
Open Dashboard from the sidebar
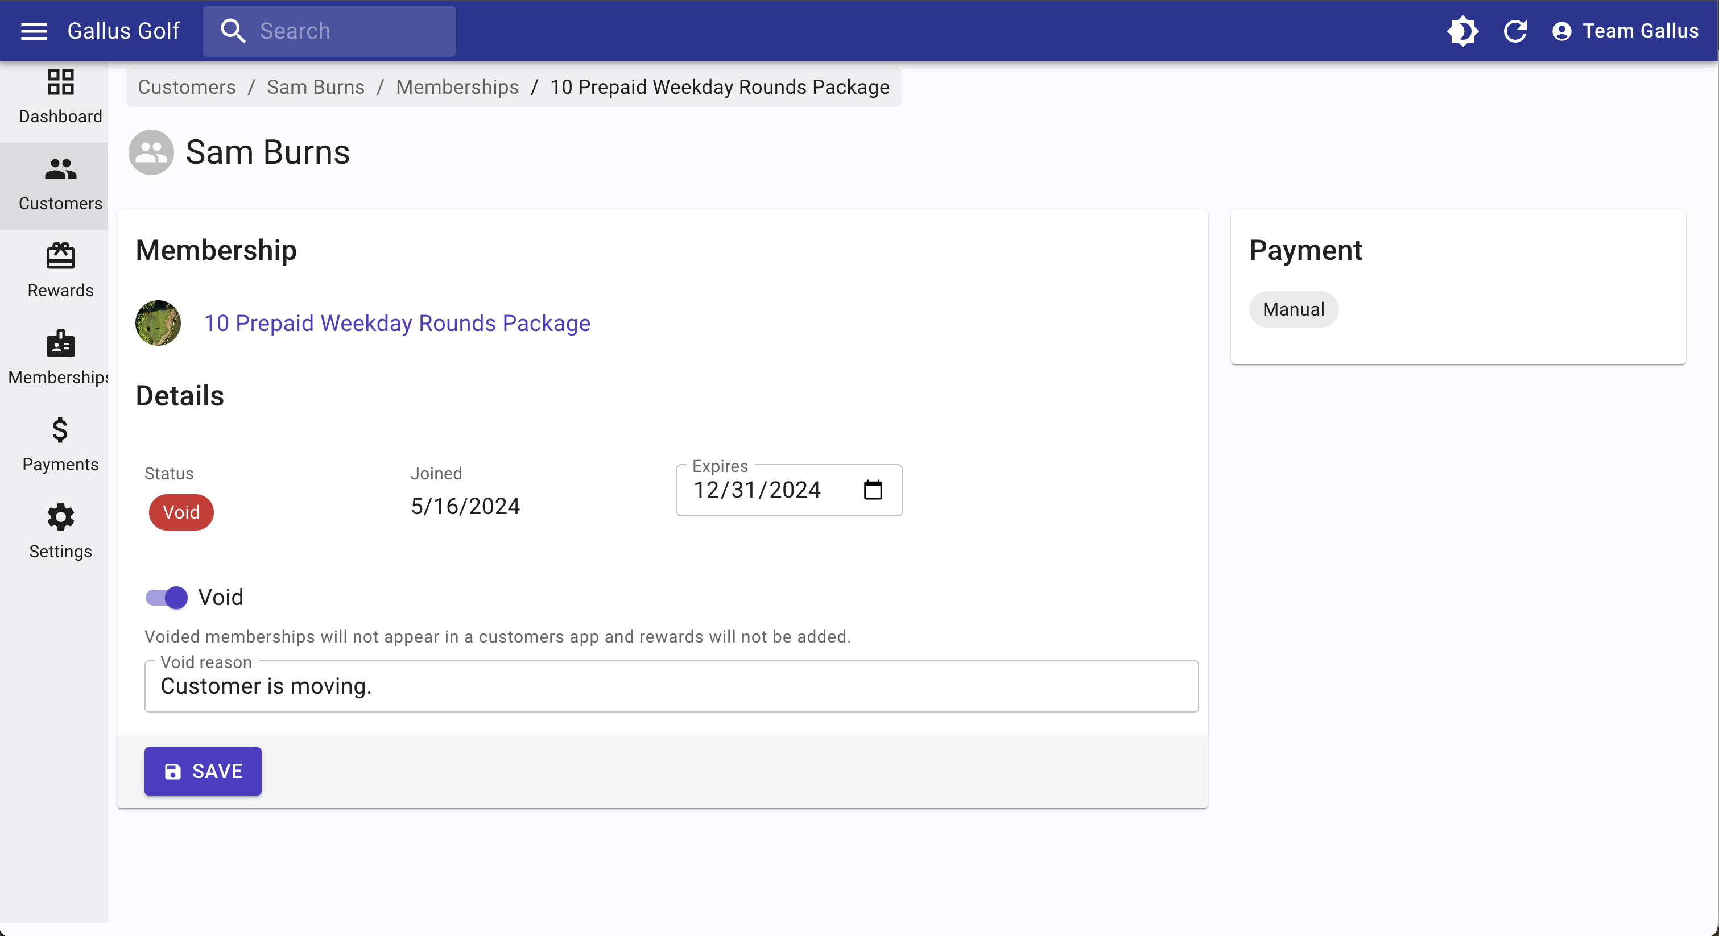60,98
